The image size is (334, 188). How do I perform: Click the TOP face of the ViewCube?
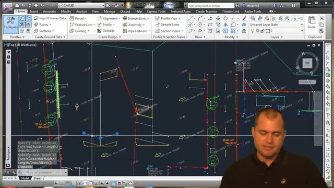[x=307, y=63]
